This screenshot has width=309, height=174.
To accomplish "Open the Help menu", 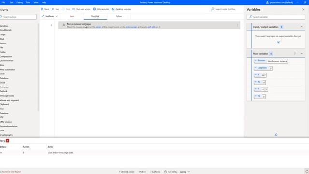I will pos(44,2).
